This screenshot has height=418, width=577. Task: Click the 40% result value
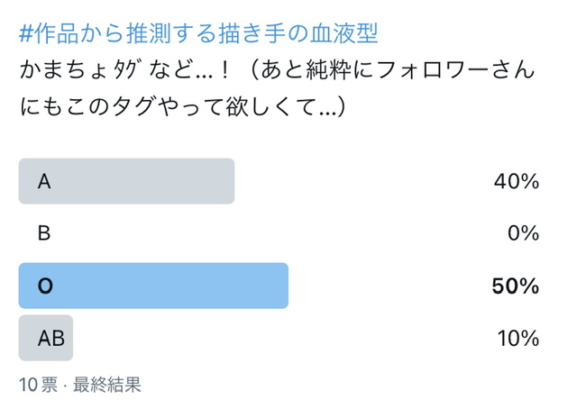tap(516, 181)
